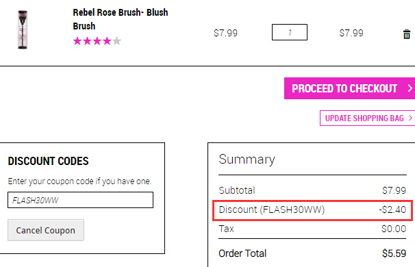Focus the coupon code field containing FLASH30WW
This screenshot has height=267, width=415.
pos(80,200)
